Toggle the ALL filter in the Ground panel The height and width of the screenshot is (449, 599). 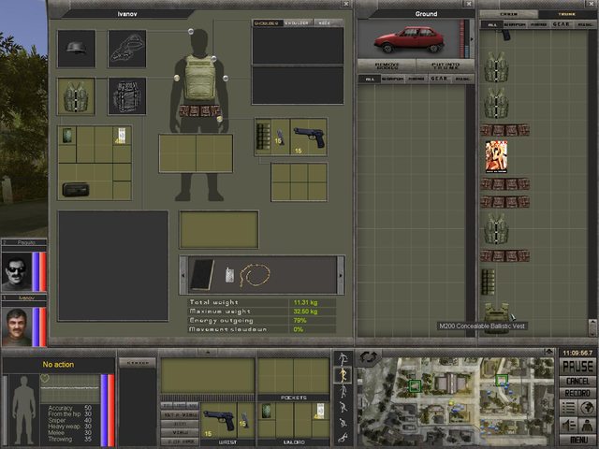point(370,79)
